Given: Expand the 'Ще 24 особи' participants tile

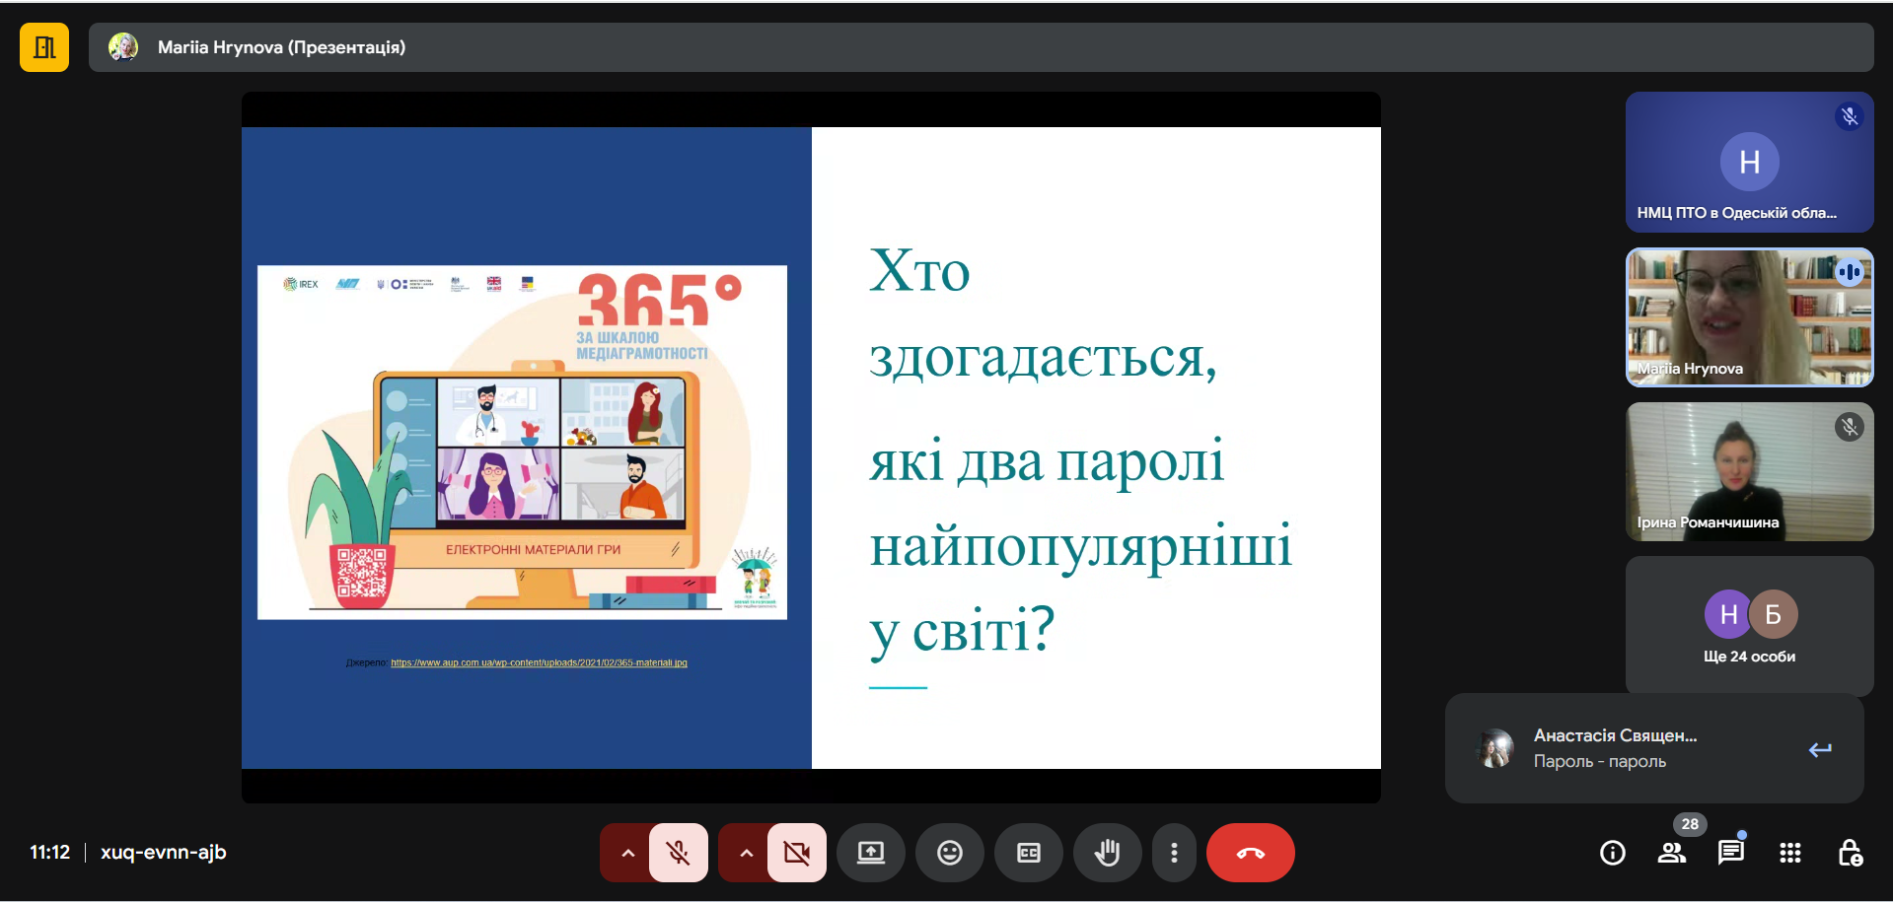Looking at the screenshot, I should pyautogui.click(x=1749, y=625).
